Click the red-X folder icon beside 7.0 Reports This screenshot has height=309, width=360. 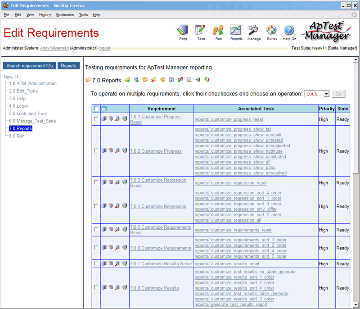coord(154,80)
